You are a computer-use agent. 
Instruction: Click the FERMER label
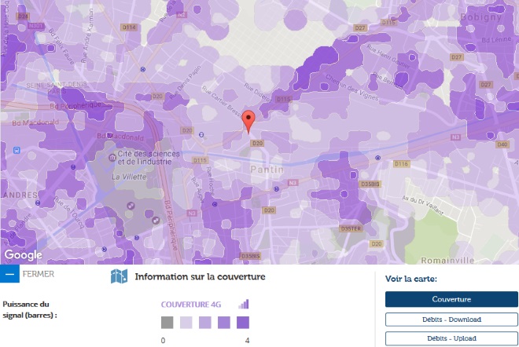(39, 274)
